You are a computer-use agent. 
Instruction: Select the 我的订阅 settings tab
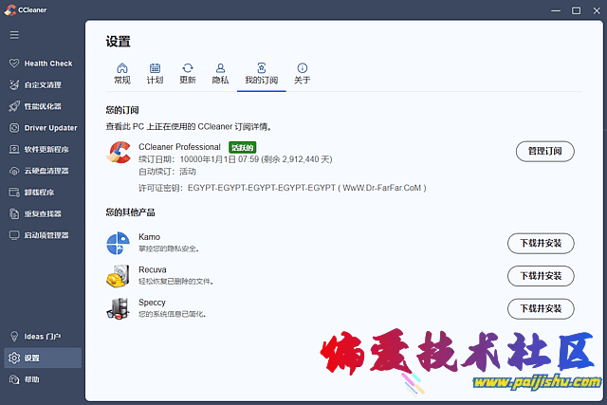click(262, 74)
